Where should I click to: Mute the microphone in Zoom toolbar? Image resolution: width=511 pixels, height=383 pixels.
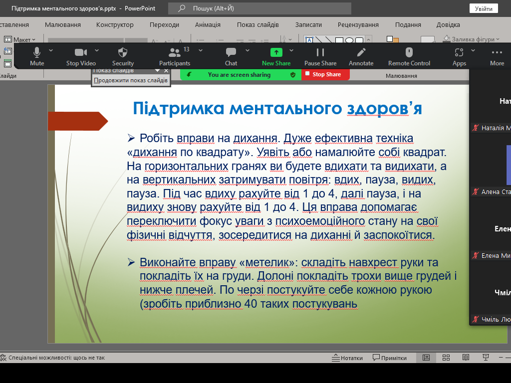(37, 56)
